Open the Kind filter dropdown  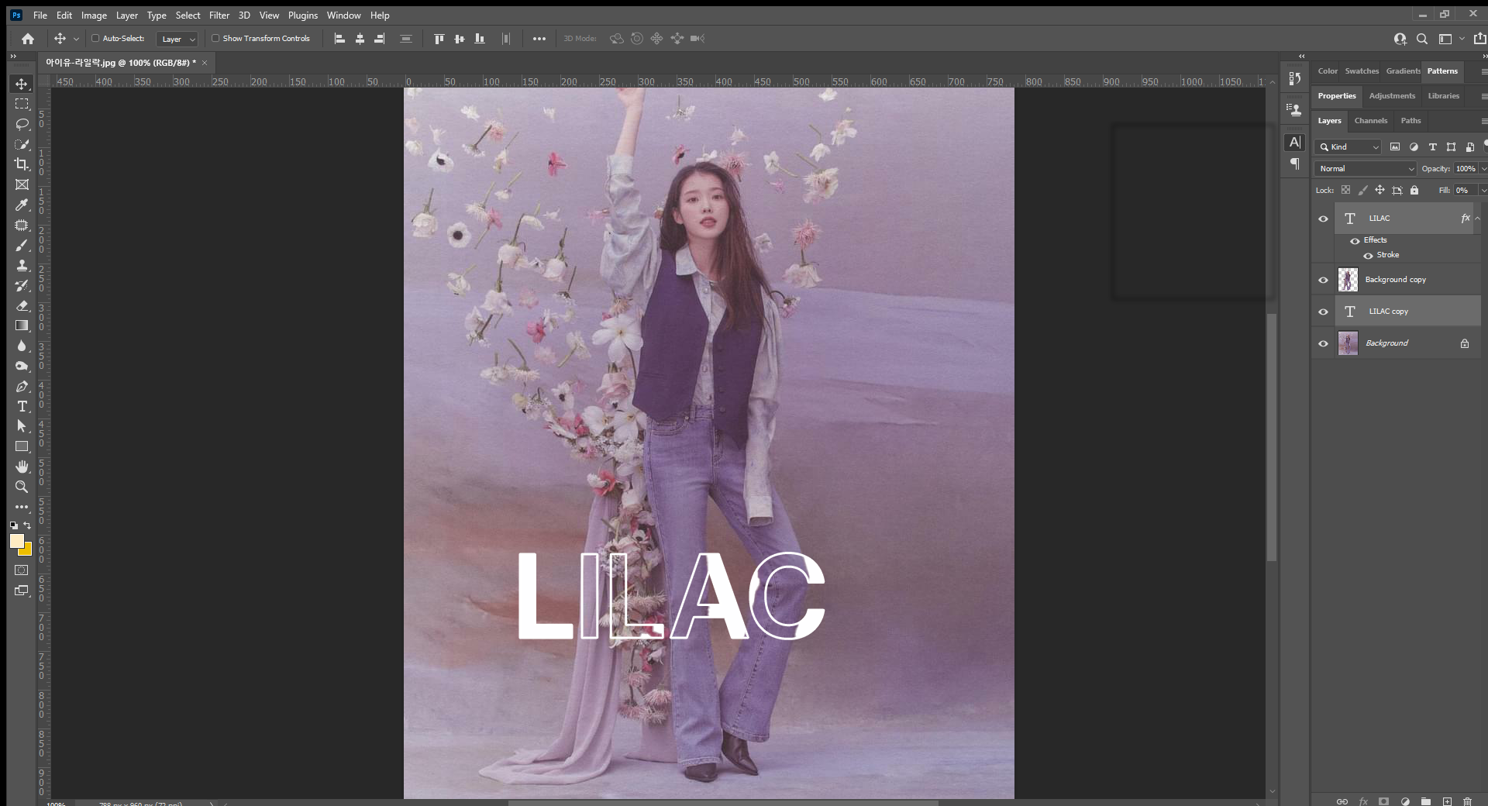(x=1348, y=146)
